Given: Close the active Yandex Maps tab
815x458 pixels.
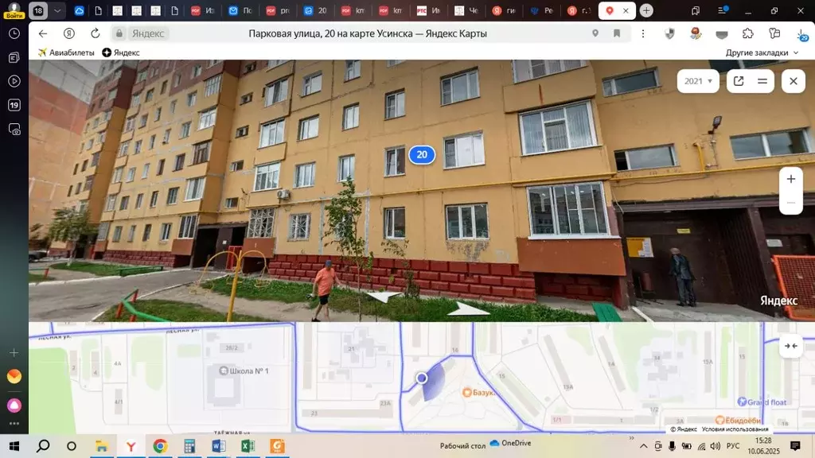Looking at the screenshot, I should [626, 10].
